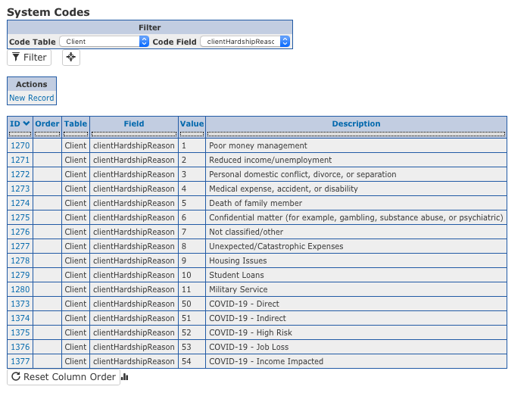
Task: Click 'COVID-19 - Job Loss' description
Action: coord(248,347)
